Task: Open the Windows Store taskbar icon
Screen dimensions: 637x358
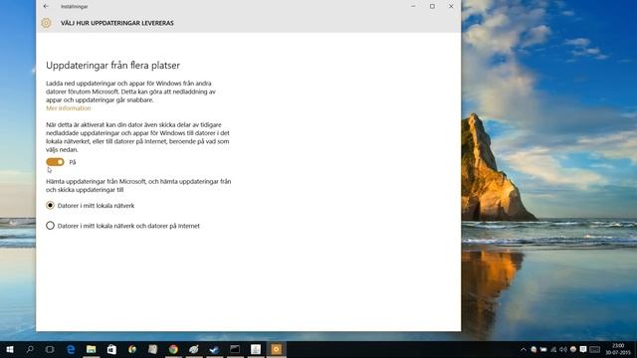Action: [x=111, y=349]
